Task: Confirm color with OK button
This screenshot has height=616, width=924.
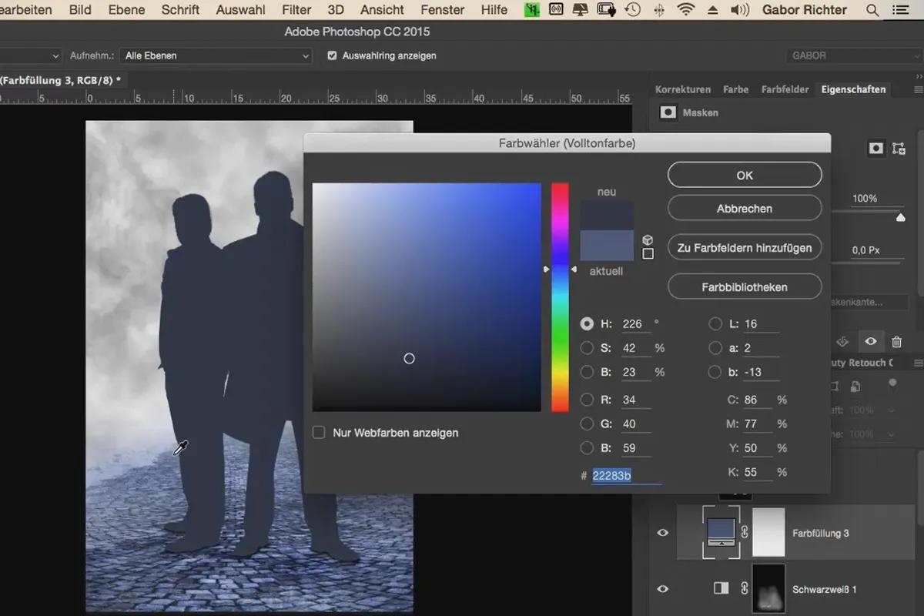Action: click(x=745, y=175)
